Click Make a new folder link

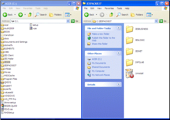[x=101, y=34]
